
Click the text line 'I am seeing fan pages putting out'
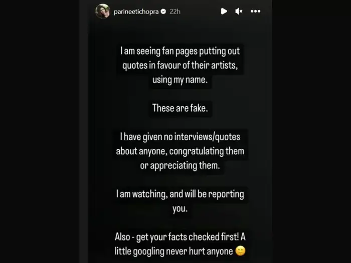(180, 51)
